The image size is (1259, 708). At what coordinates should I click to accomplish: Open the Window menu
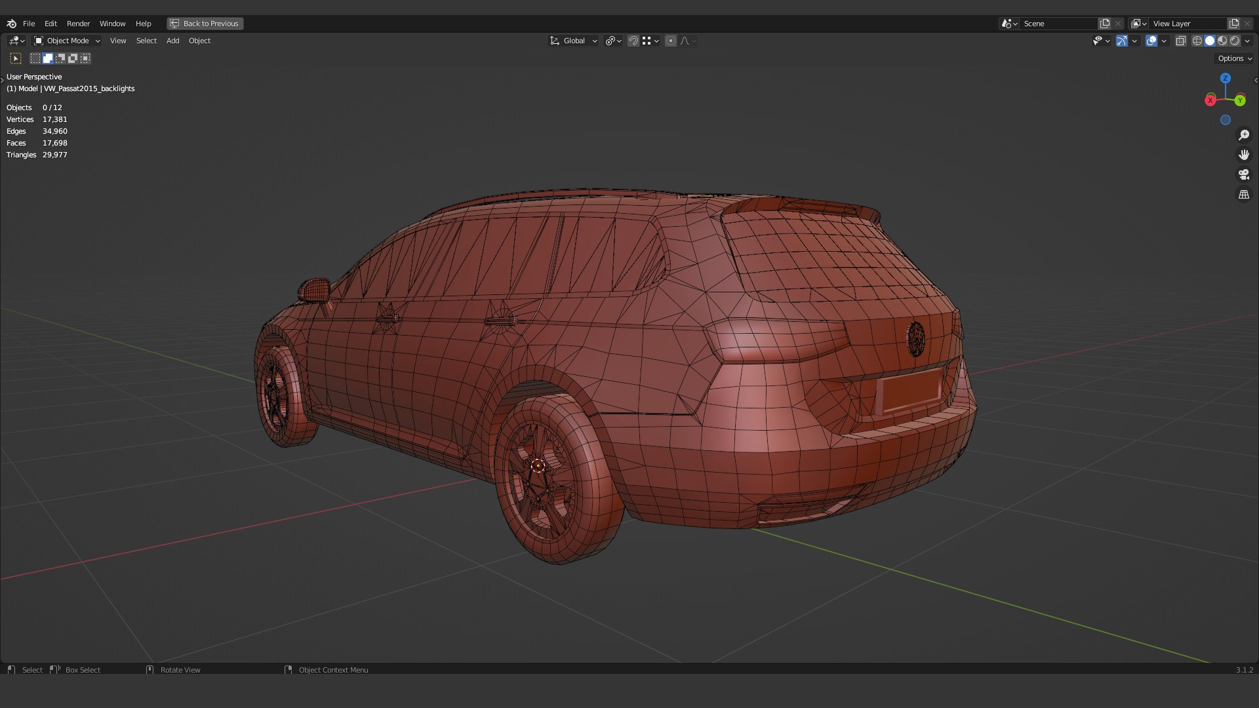[x=112, y=24]
